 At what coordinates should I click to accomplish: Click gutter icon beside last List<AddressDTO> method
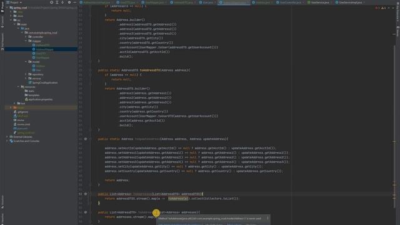point(86,212)
